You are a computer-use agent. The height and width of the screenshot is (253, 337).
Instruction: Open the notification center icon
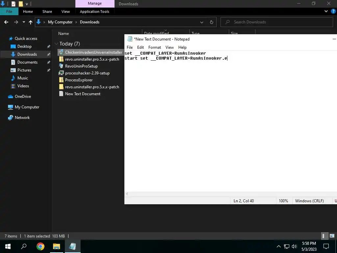point(326,246)
